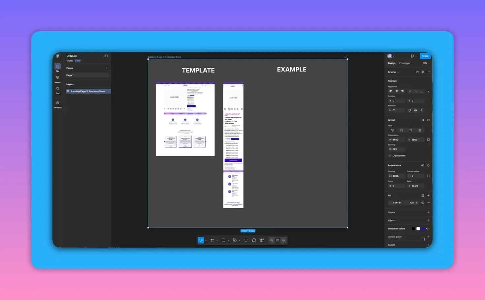Click align bottom icon in Alignment
This screenshot has width=485, height=300.
pyautogui.click(x=422, y=91)
